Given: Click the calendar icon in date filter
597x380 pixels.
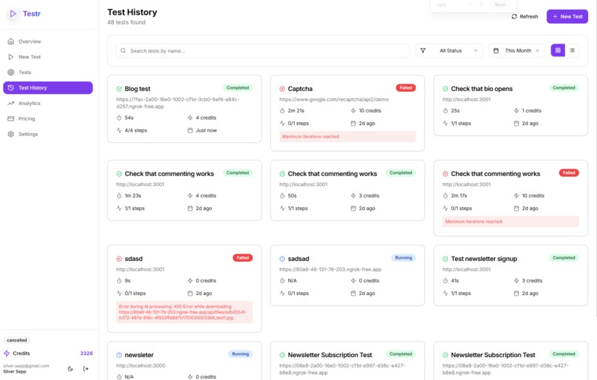Looking at the screenshot, I should coord(496,50).
